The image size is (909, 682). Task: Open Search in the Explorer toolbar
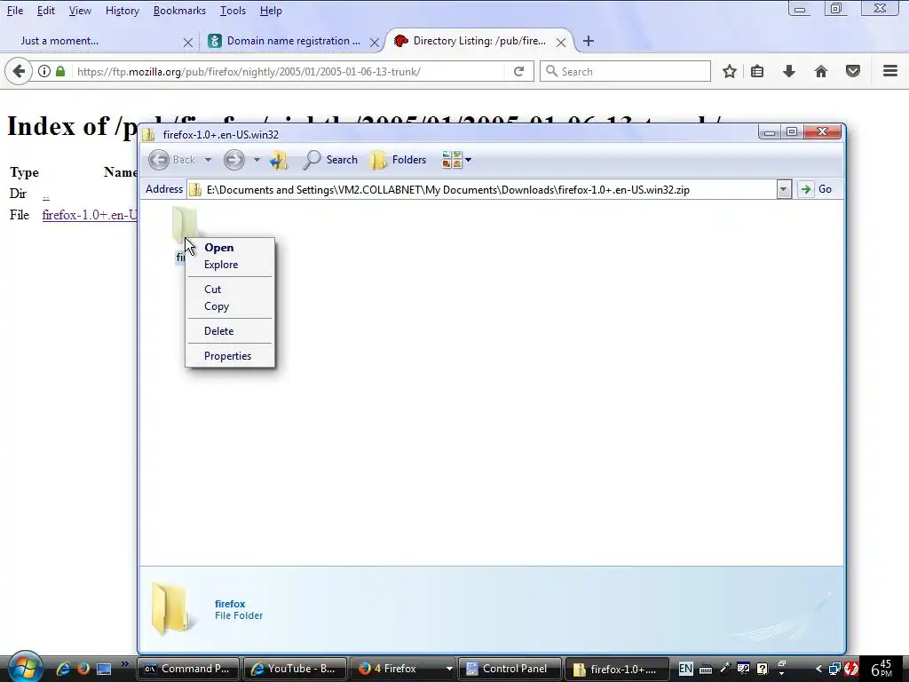point(330,160)
